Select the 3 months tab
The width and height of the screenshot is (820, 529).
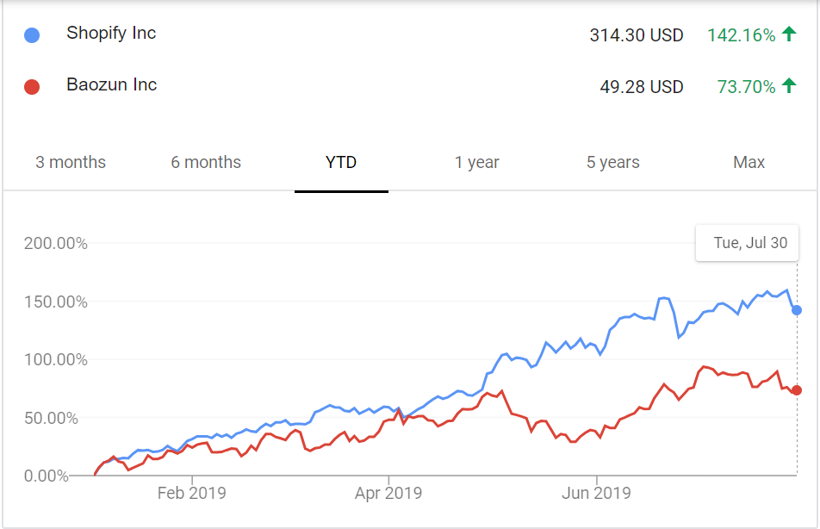tap(71, 162)
